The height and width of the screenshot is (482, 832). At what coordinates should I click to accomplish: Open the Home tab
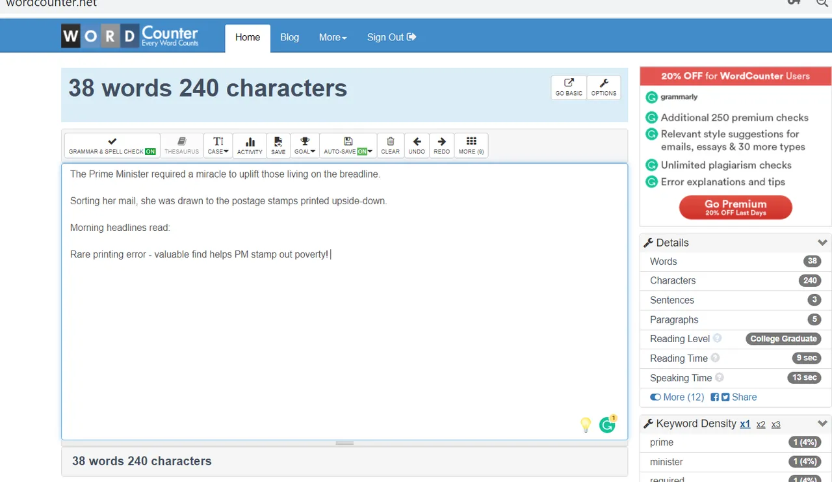click(x=248, y=38)
